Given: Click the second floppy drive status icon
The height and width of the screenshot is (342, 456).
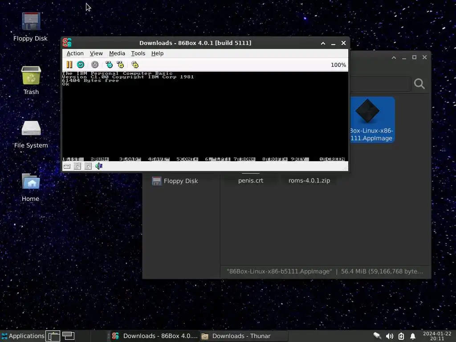Looking at the screenshot, I should click(88, 166).
